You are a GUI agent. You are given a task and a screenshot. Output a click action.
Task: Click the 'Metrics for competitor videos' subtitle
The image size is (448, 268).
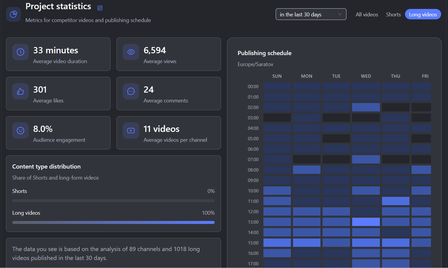click(x=88, y=20)
